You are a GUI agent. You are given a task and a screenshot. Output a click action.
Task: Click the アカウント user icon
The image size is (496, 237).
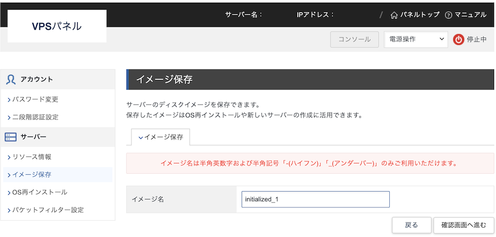point(11,79)
